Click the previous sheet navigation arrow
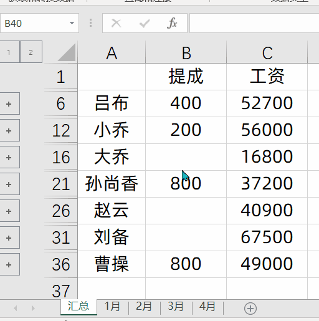 pos(16,308)
